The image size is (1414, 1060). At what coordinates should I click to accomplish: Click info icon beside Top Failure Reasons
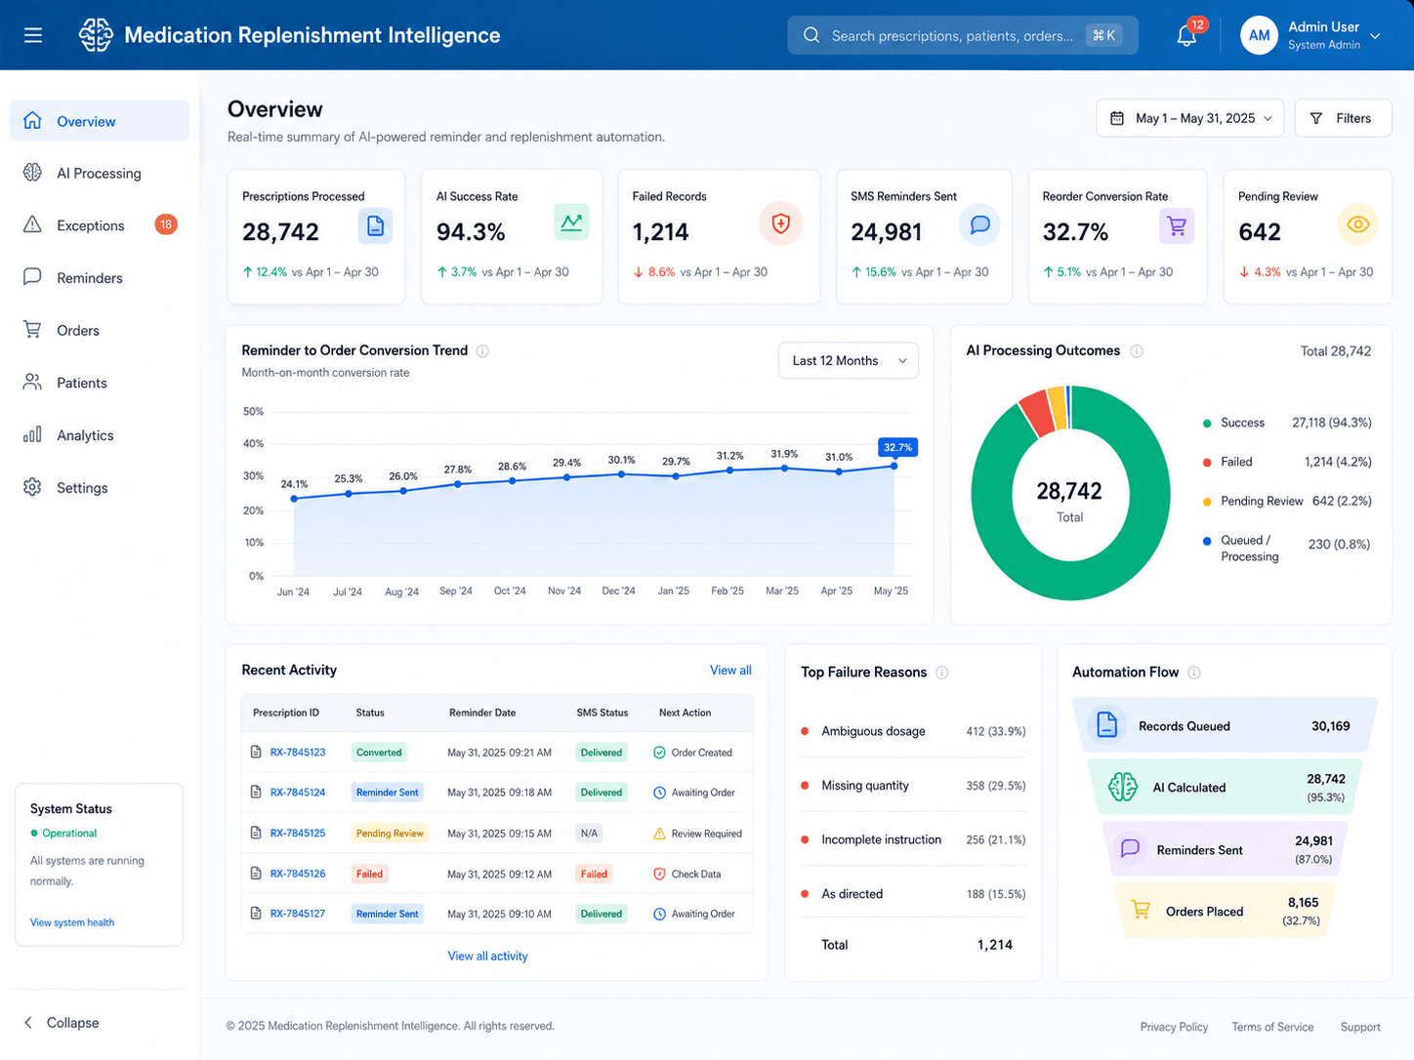pyautogui.click(x=942, y=673)
